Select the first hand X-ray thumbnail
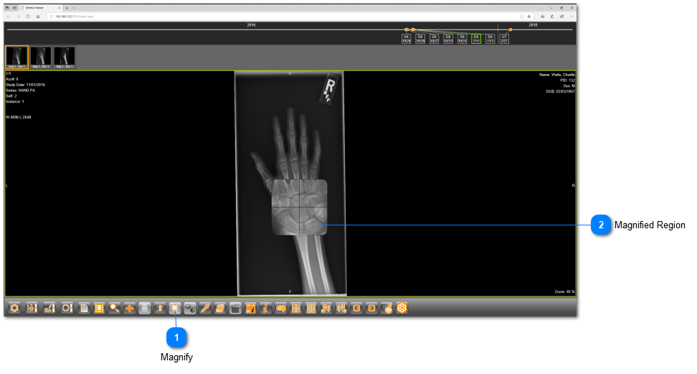 coord(17,57)
